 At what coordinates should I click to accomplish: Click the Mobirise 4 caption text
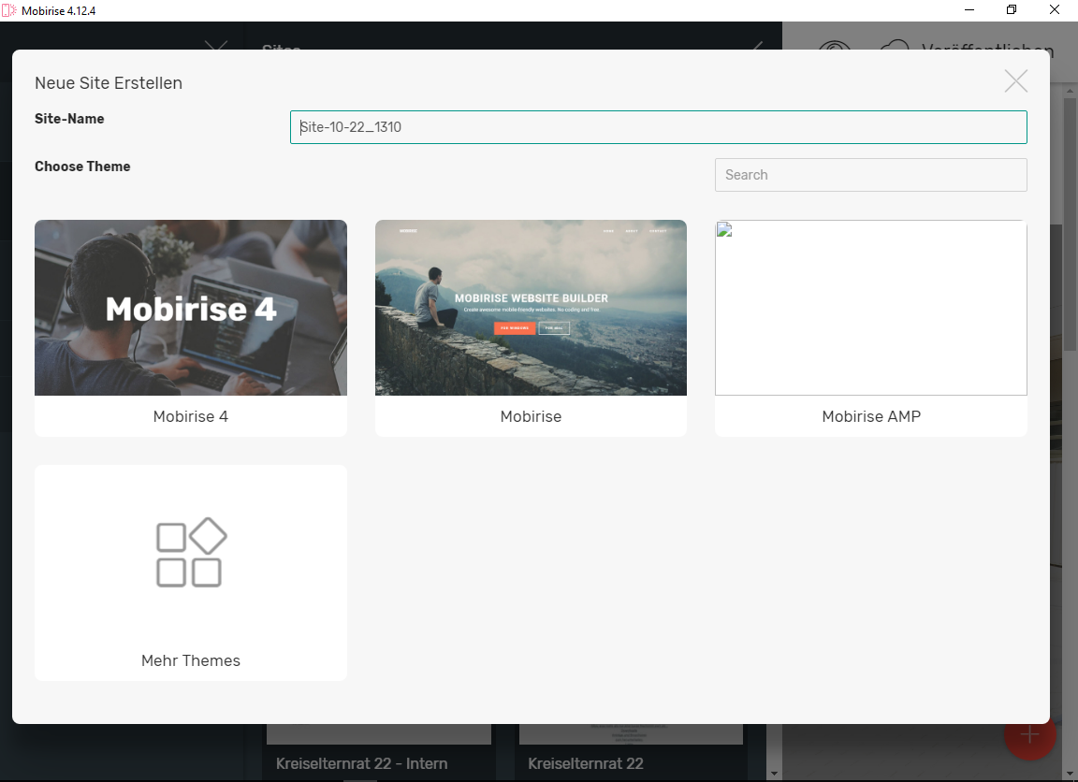point(191,417)
